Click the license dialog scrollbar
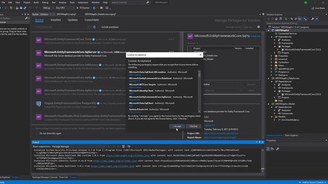 [x=199, y=91]
